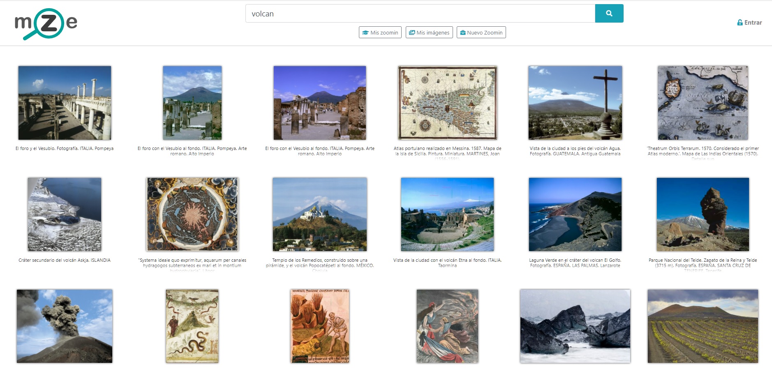Click the mZe logo
The image size is (772, 369).
click(x=46, y=24)
